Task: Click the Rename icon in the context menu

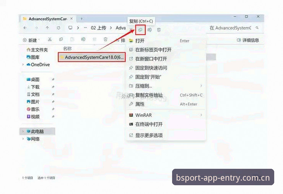Action: pyautogui.click(x=150, y=30)
